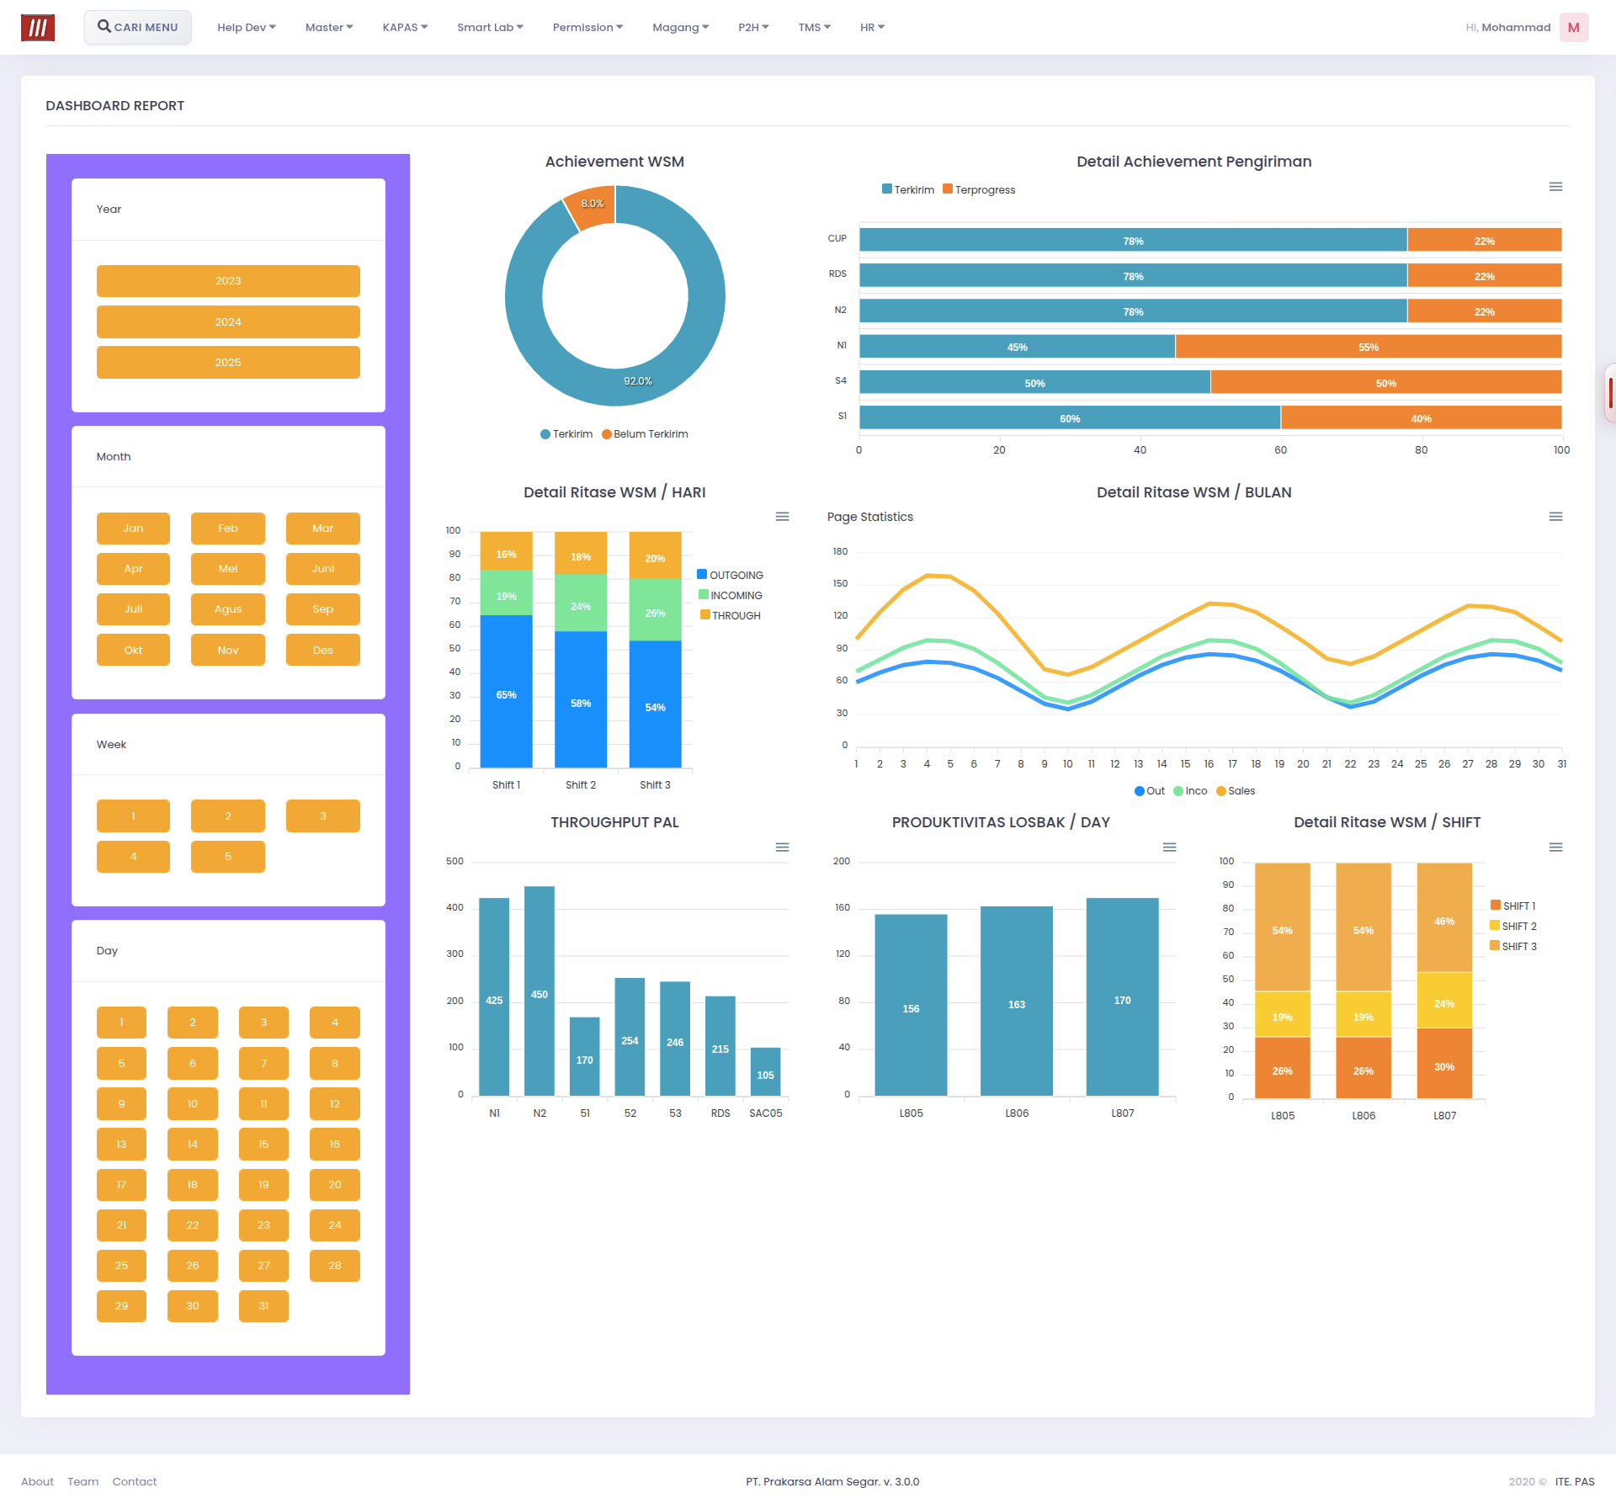Expand the Master dropdown menu

[329, 28]
